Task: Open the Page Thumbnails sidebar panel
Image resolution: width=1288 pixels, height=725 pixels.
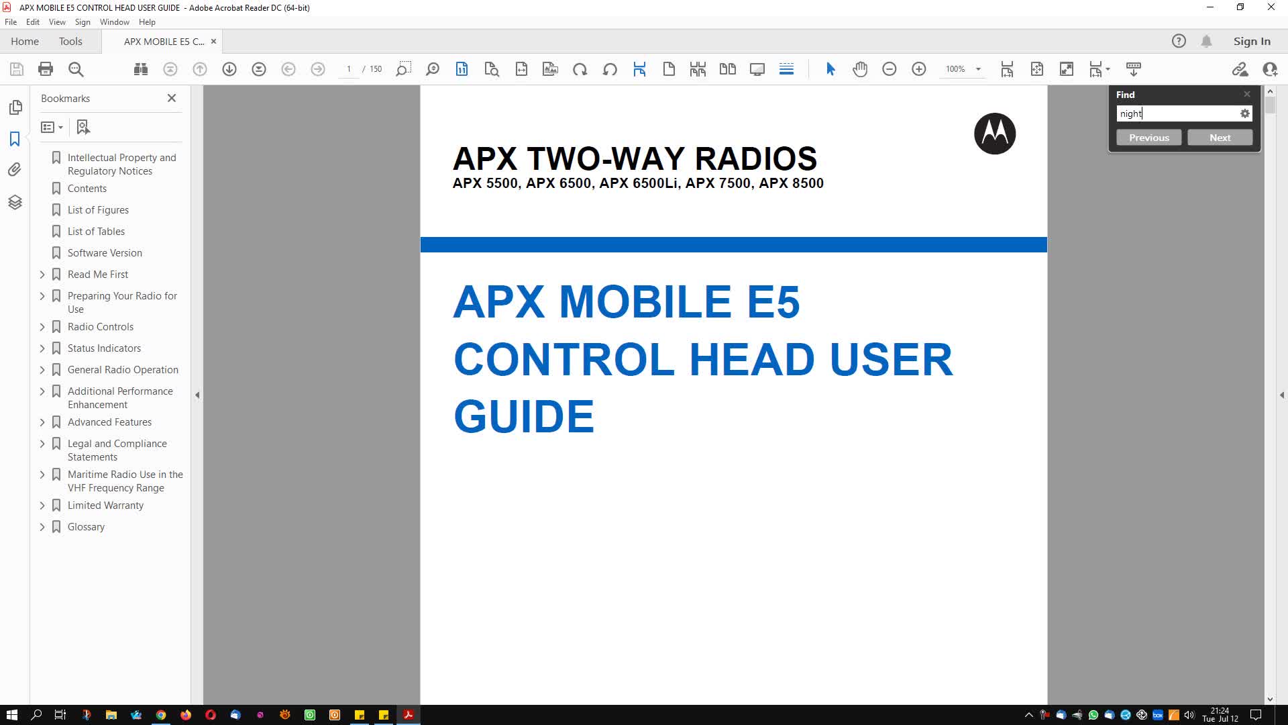Action: click(15, 107)
